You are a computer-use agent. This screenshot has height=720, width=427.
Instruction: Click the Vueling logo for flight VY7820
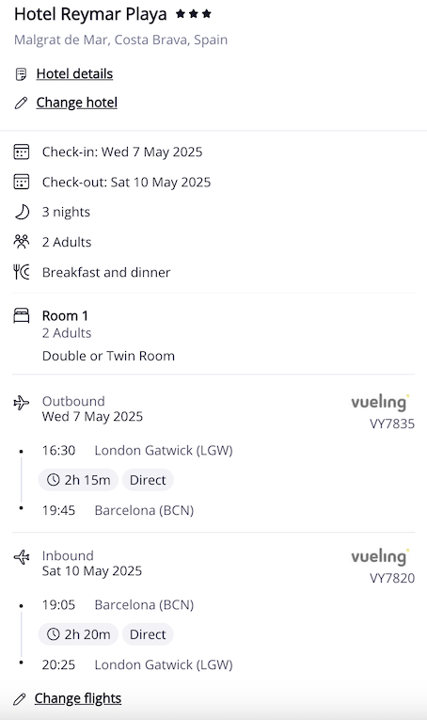tap(380, 556)
